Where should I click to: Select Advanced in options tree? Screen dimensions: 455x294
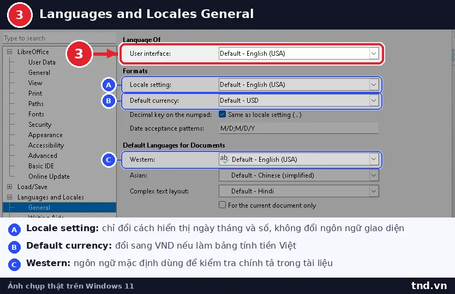(x=43, y=156)
